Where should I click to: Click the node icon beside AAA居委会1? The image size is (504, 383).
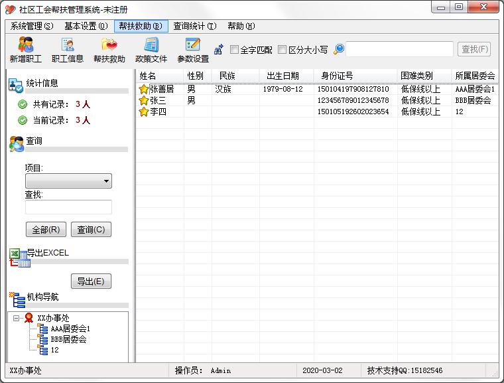pos(43,329)
